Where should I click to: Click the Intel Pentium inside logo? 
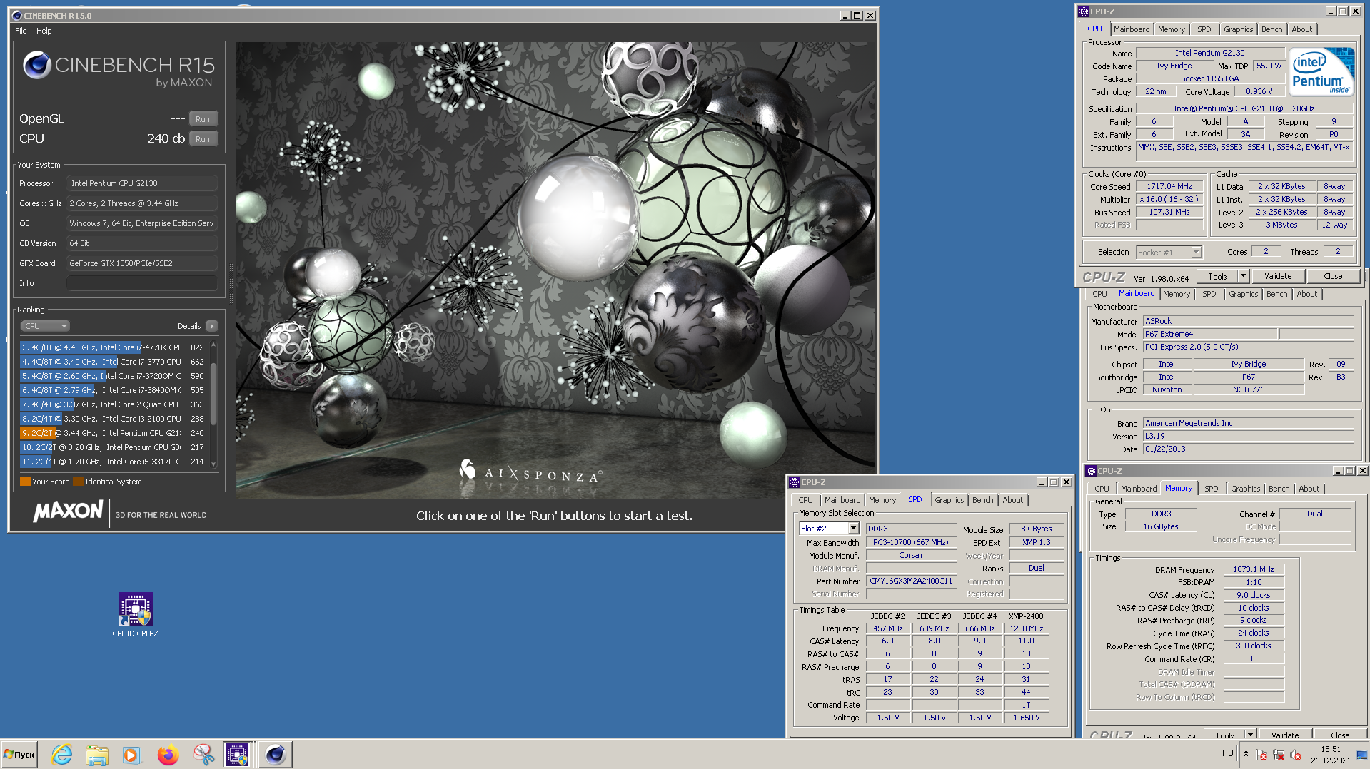click(x=1322, y=71)
